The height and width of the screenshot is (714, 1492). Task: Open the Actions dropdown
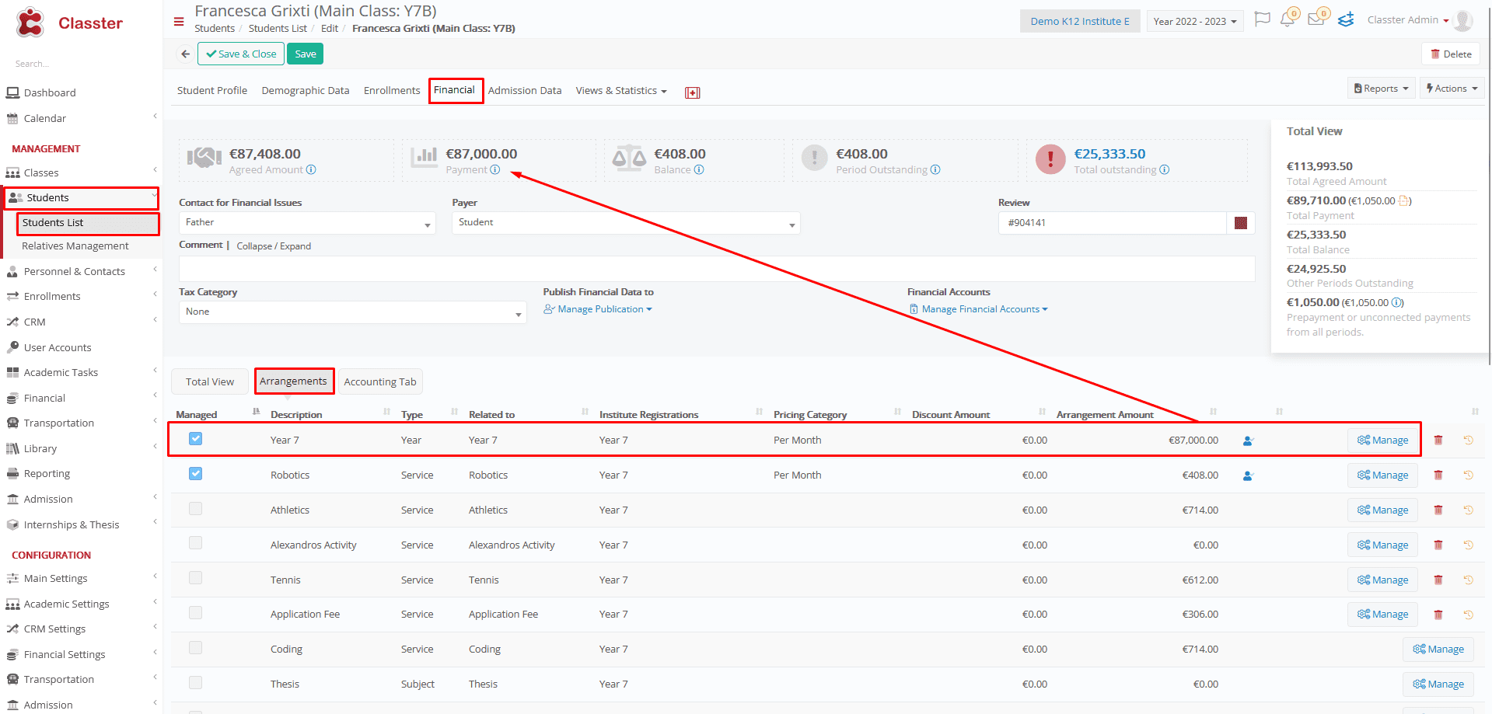click(x=1452, y=89)
